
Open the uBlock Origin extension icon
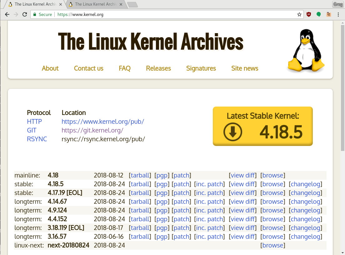[x=309, y=14]
